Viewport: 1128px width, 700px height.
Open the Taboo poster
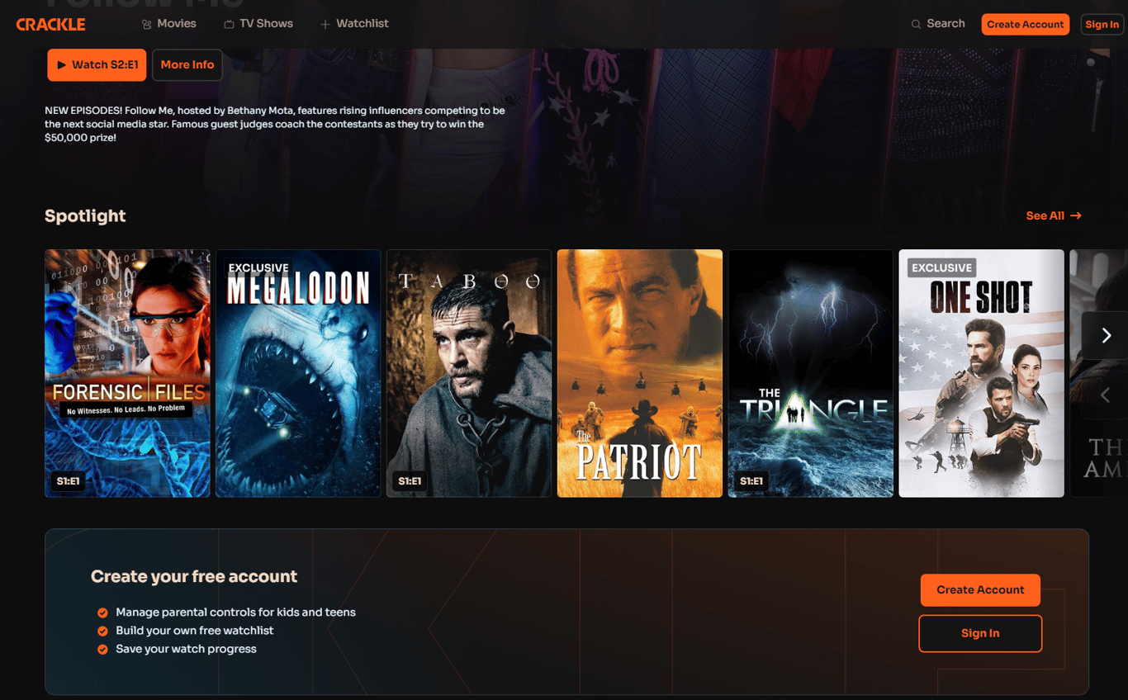[469, 373]
